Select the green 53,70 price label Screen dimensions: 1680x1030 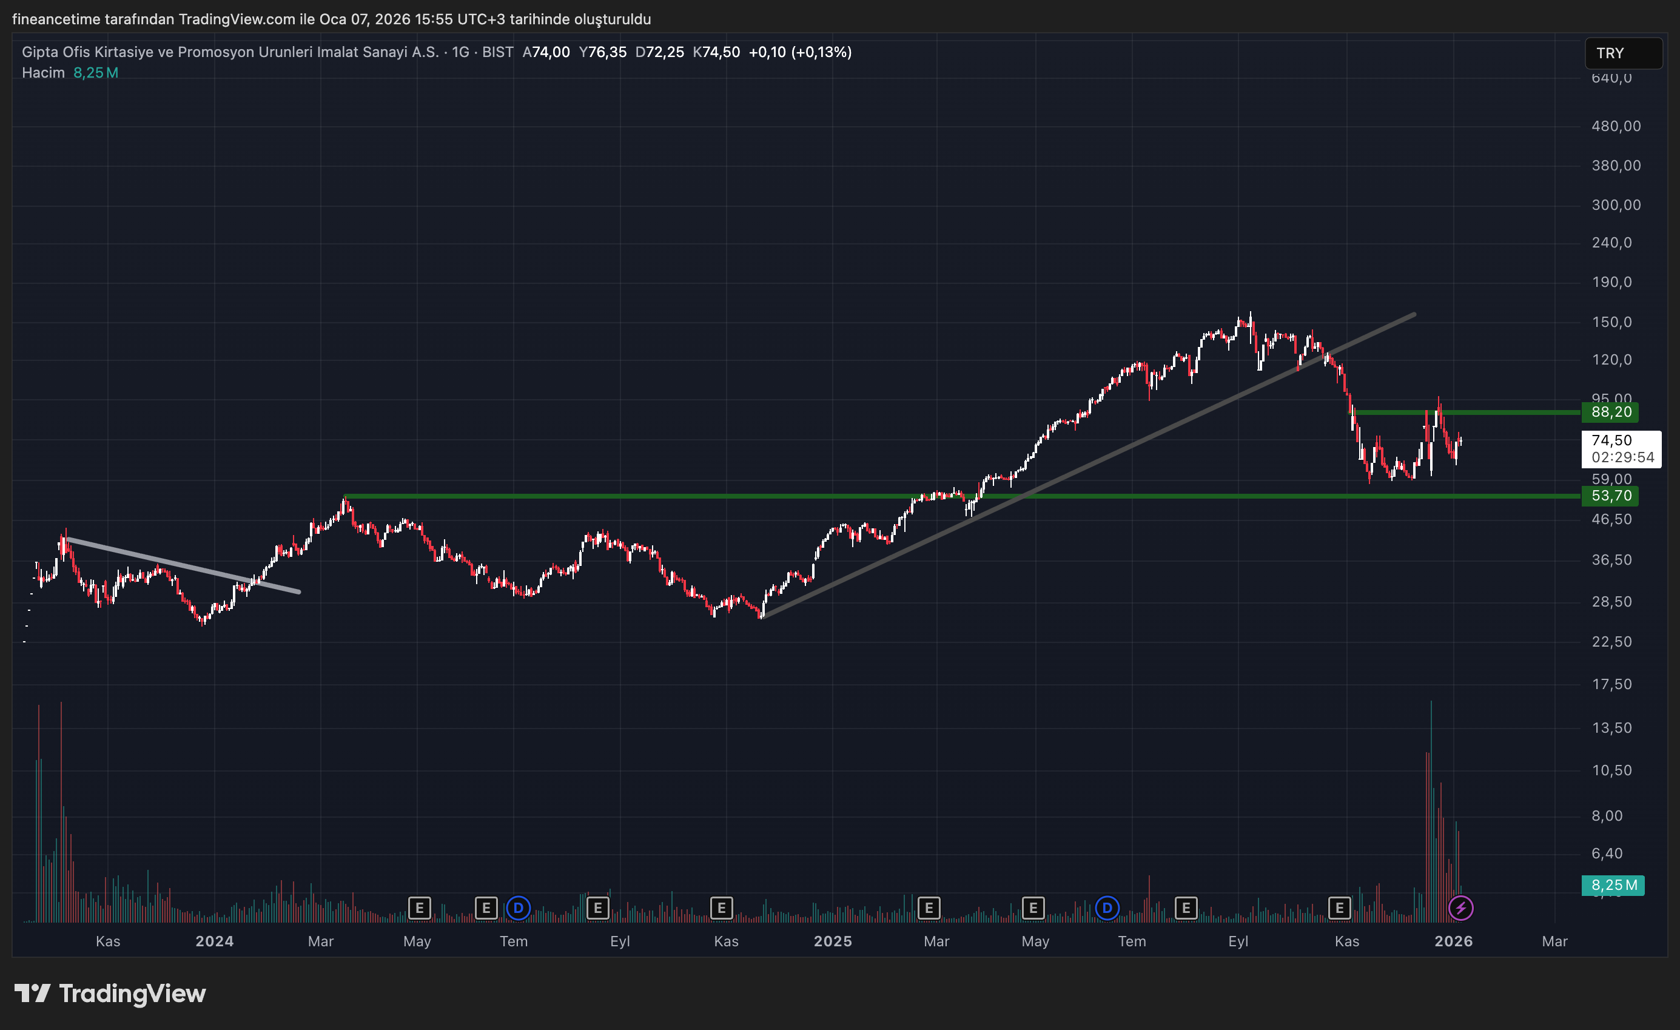[x=1610, y=496]
